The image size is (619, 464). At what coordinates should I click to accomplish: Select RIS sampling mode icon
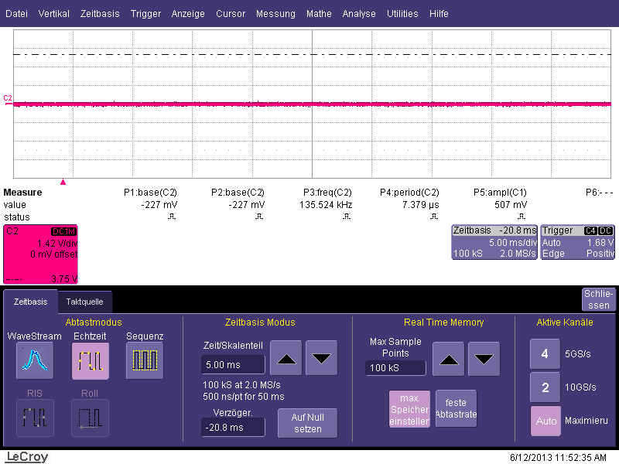point(34,418)
